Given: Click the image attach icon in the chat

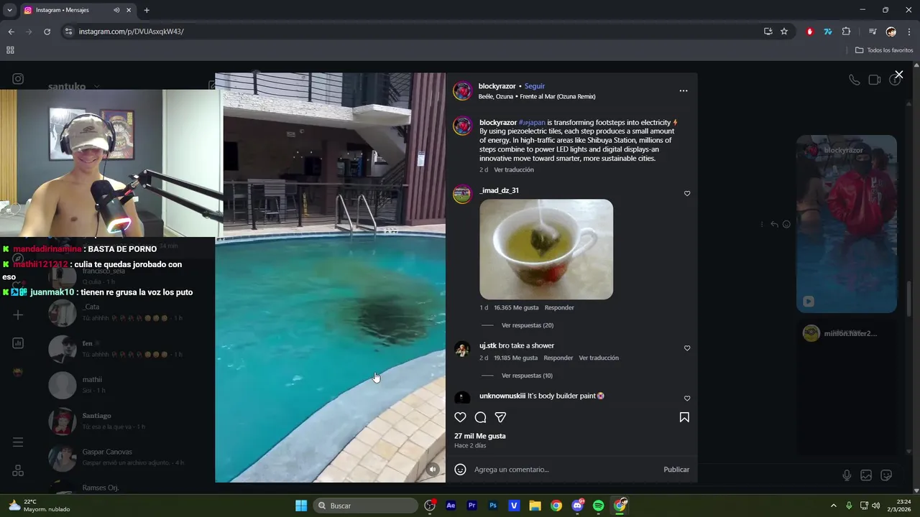Looking at the screenshot, I should 866,475.
